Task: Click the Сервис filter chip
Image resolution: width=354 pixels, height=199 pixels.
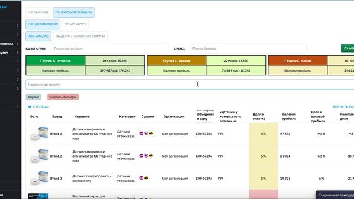Action: pos(33,97)
